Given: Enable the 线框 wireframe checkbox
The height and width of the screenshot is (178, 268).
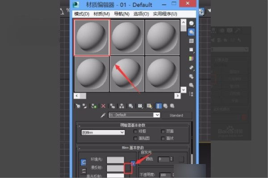Looking at the screenshot, I should [x=135, y=131].
